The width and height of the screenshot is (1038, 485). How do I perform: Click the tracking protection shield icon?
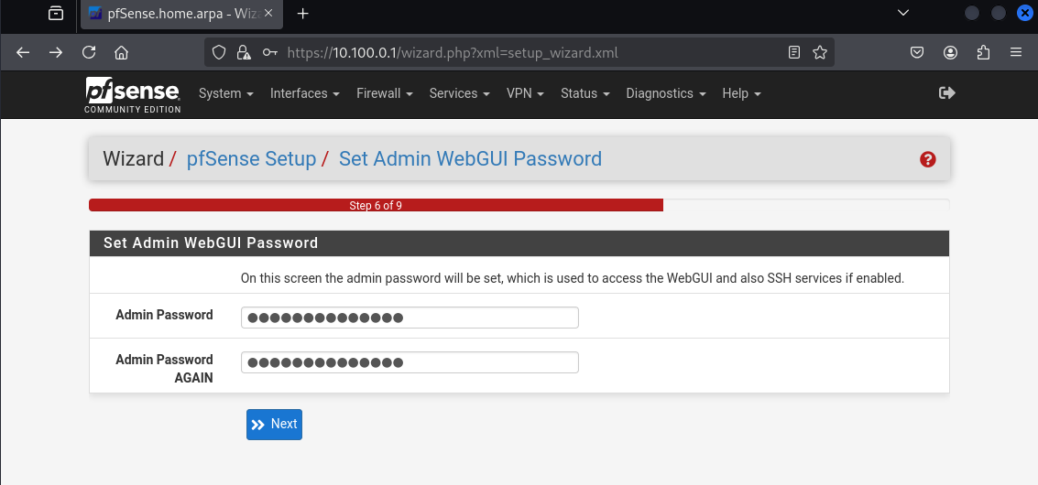tap(219, 52)
